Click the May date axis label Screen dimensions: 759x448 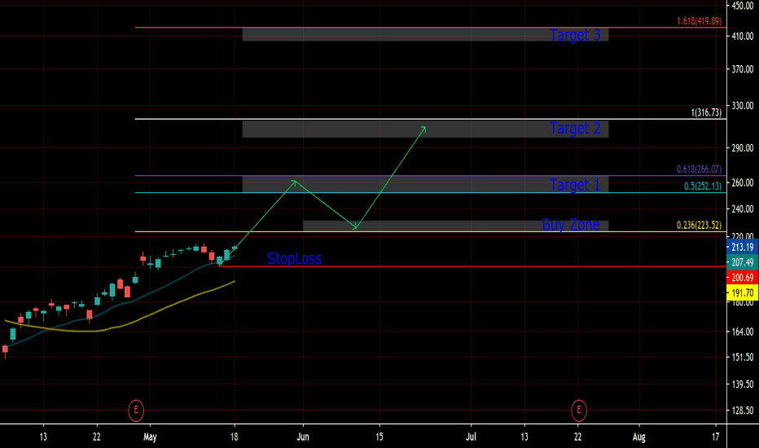point(150,437)
